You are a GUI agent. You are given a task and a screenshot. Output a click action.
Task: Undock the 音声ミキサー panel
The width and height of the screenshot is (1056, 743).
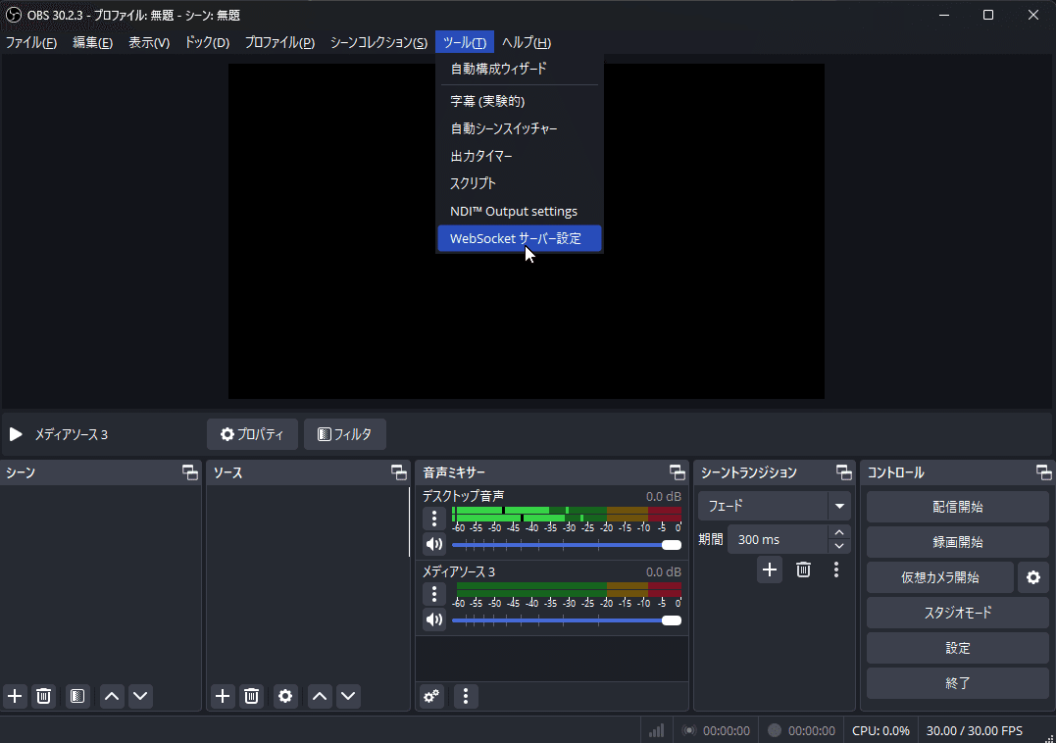677,472
